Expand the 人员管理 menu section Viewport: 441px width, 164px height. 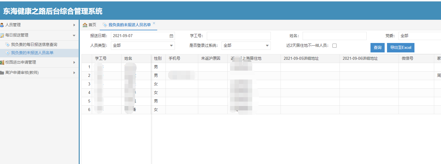(74, 25)
